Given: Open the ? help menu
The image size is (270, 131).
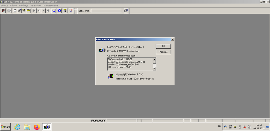Looking at the screenshot, I should (61, 5).
